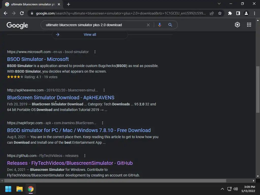Click the Chrome taskbar icon
Image resolution: width=260 pixels, height=195 pixels.
click(x=31, y=189)
